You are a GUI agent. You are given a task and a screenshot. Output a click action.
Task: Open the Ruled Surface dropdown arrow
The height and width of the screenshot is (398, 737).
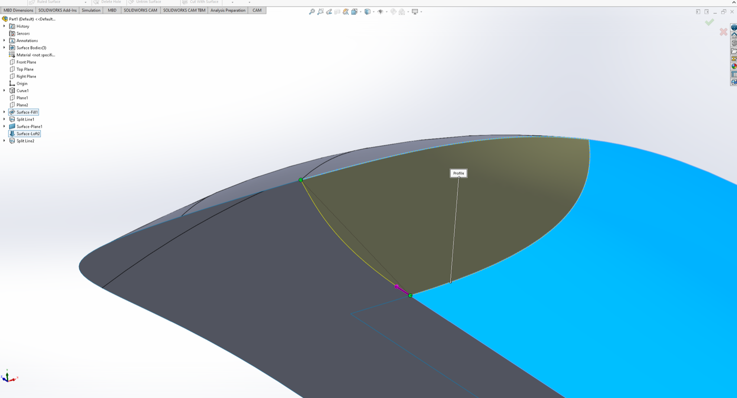(x=85, y=2)
